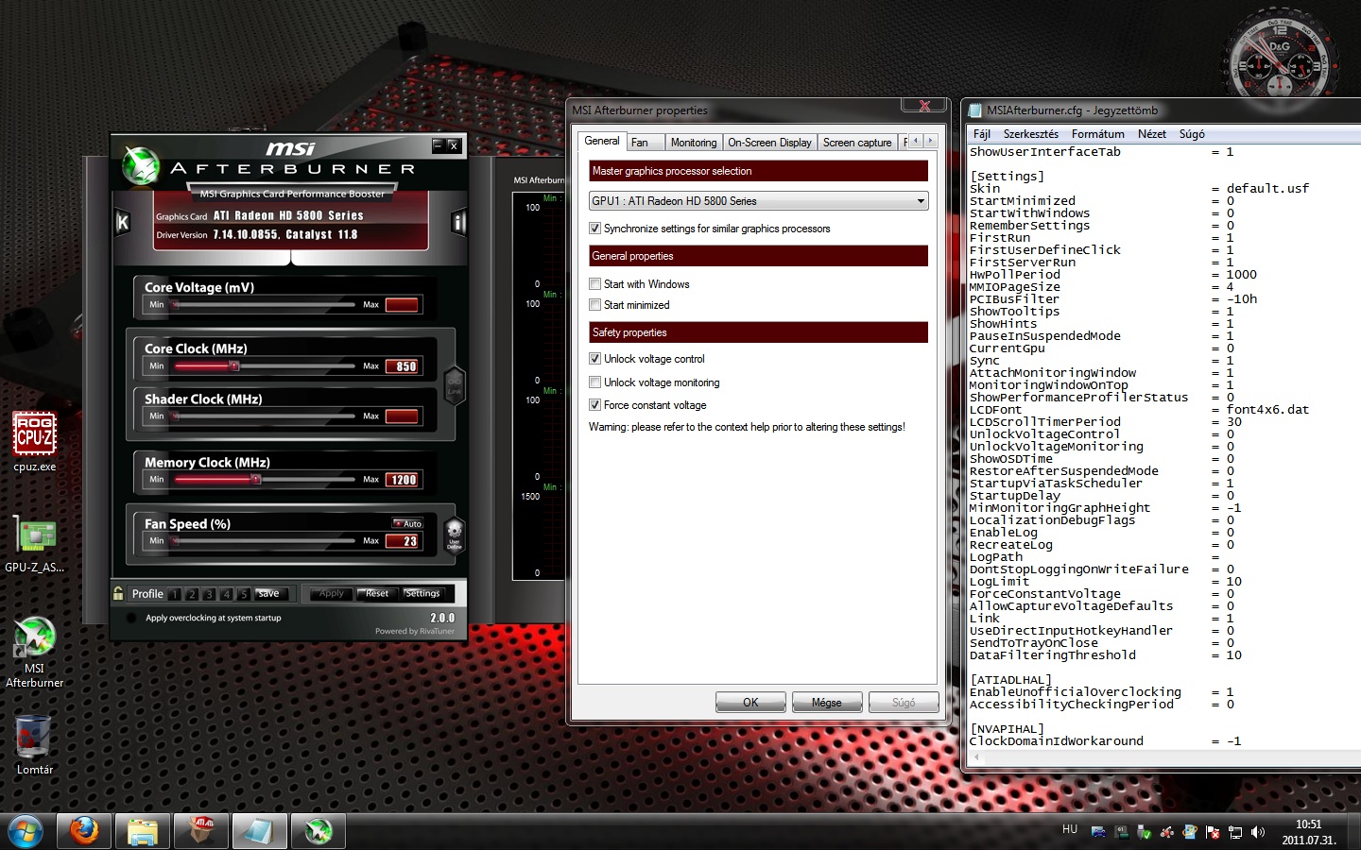Check Unlock voltage monitoring
Viewport: 1361px width, 850px height.
pos(594,382)
